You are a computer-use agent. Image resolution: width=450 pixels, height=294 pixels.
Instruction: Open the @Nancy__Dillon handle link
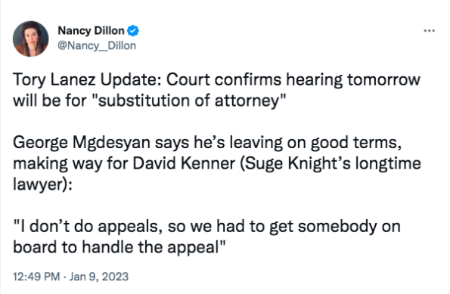(97, 45)
